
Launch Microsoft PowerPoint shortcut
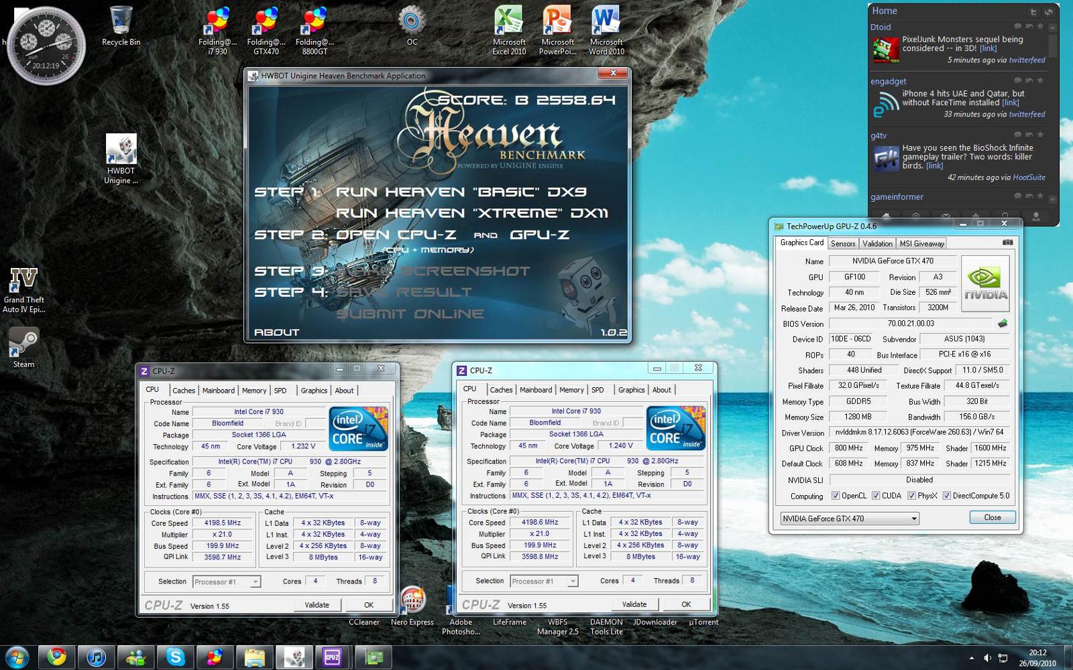(x=557, y=31)
